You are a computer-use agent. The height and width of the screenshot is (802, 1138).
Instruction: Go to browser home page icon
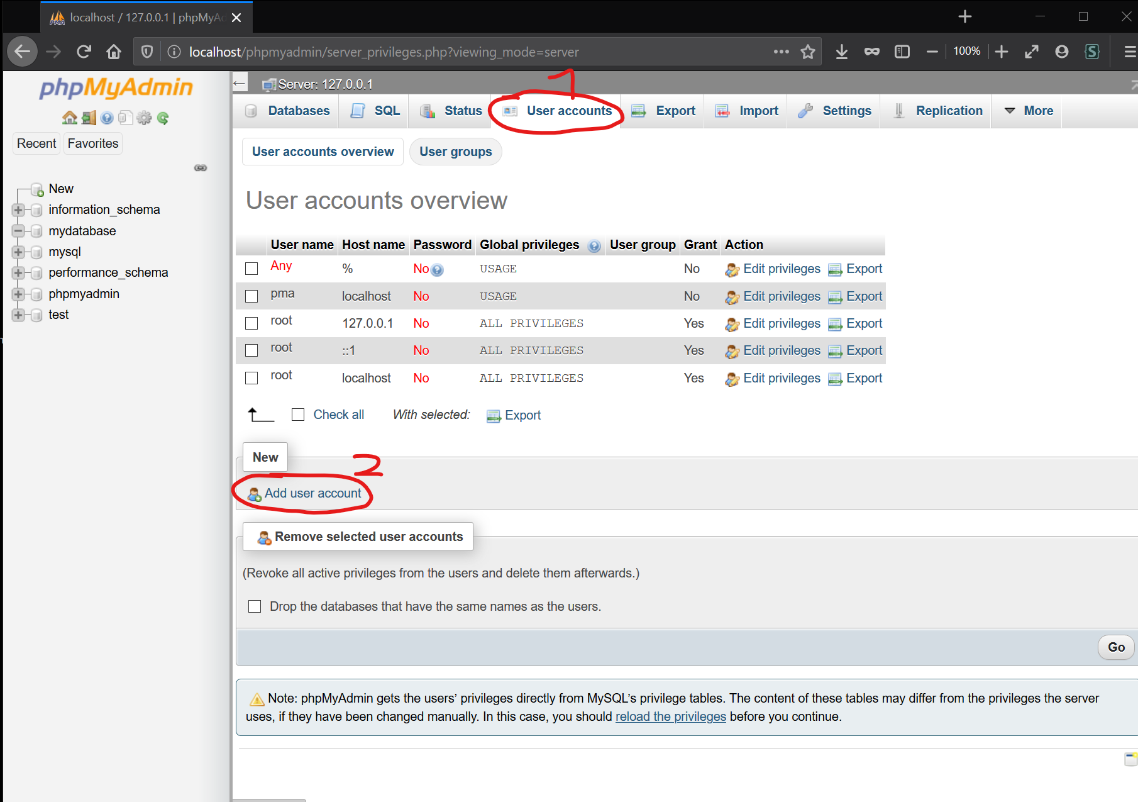[x=114, y=52]
